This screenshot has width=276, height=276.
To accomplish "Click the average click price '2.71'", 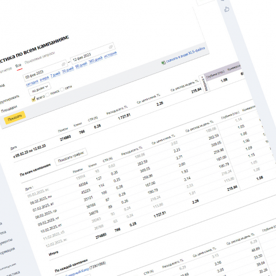I will click(179, 158).
